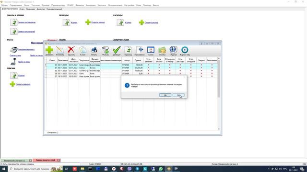Open the Справочники menu

[16, 5]
